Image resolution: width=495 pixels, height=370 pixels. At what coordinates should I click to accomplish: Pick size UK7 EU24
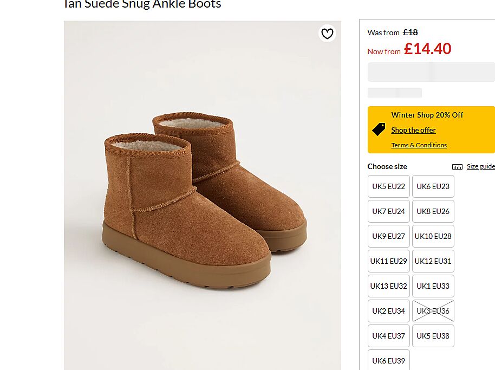(388, 211)
